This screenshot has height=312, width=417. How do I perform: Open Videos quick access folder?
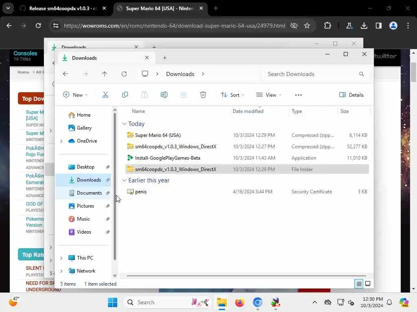[x=83, y=232]
